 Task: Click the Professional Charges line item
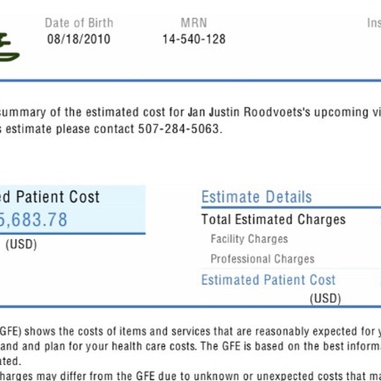coord(262,259)
